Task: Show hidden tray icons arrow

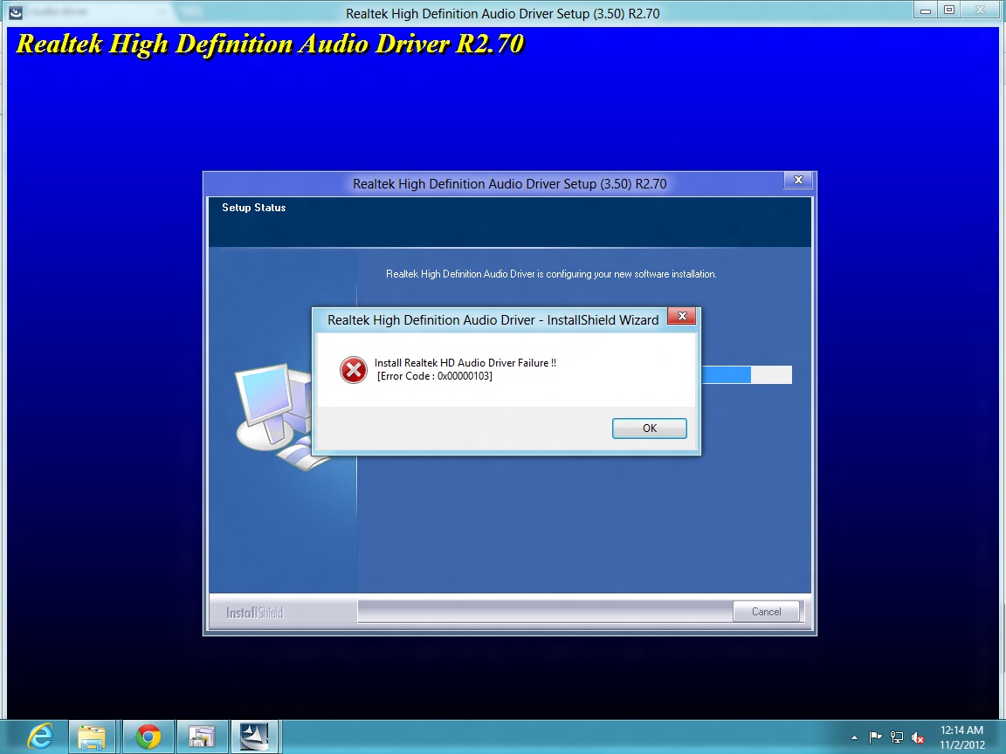Action: [854, 738]
